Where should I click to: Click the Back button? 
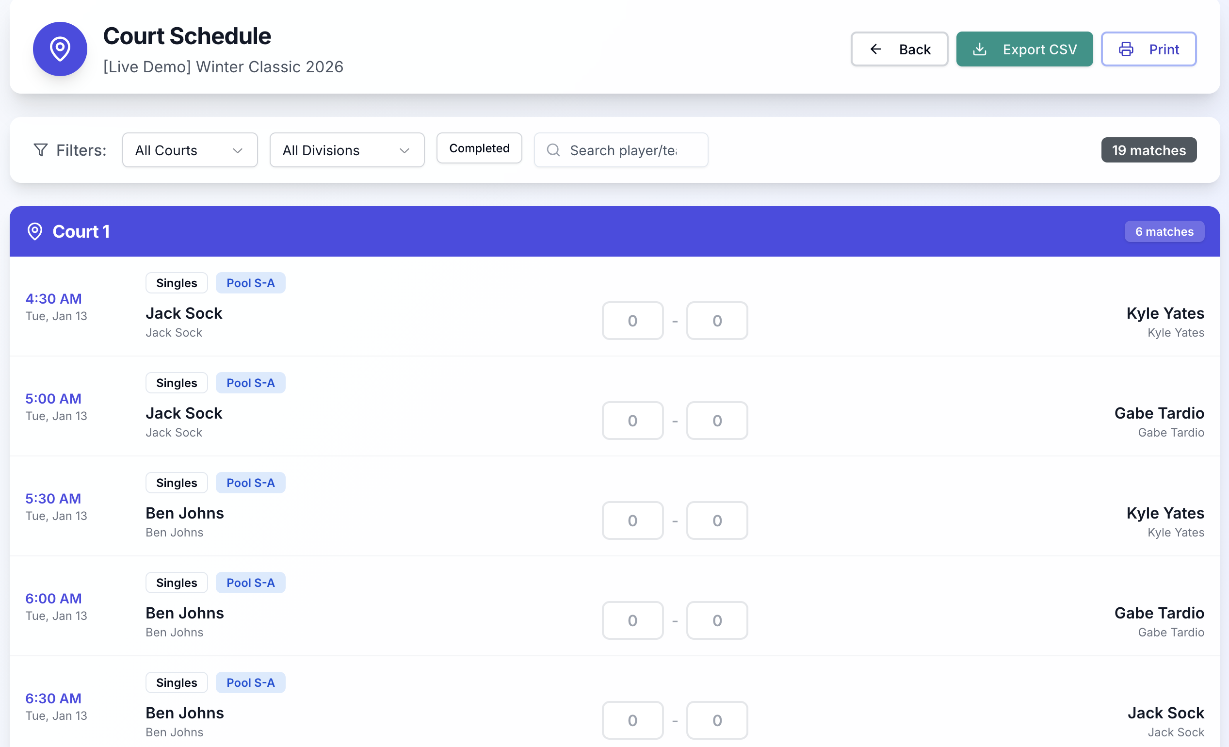pos(899,49)
